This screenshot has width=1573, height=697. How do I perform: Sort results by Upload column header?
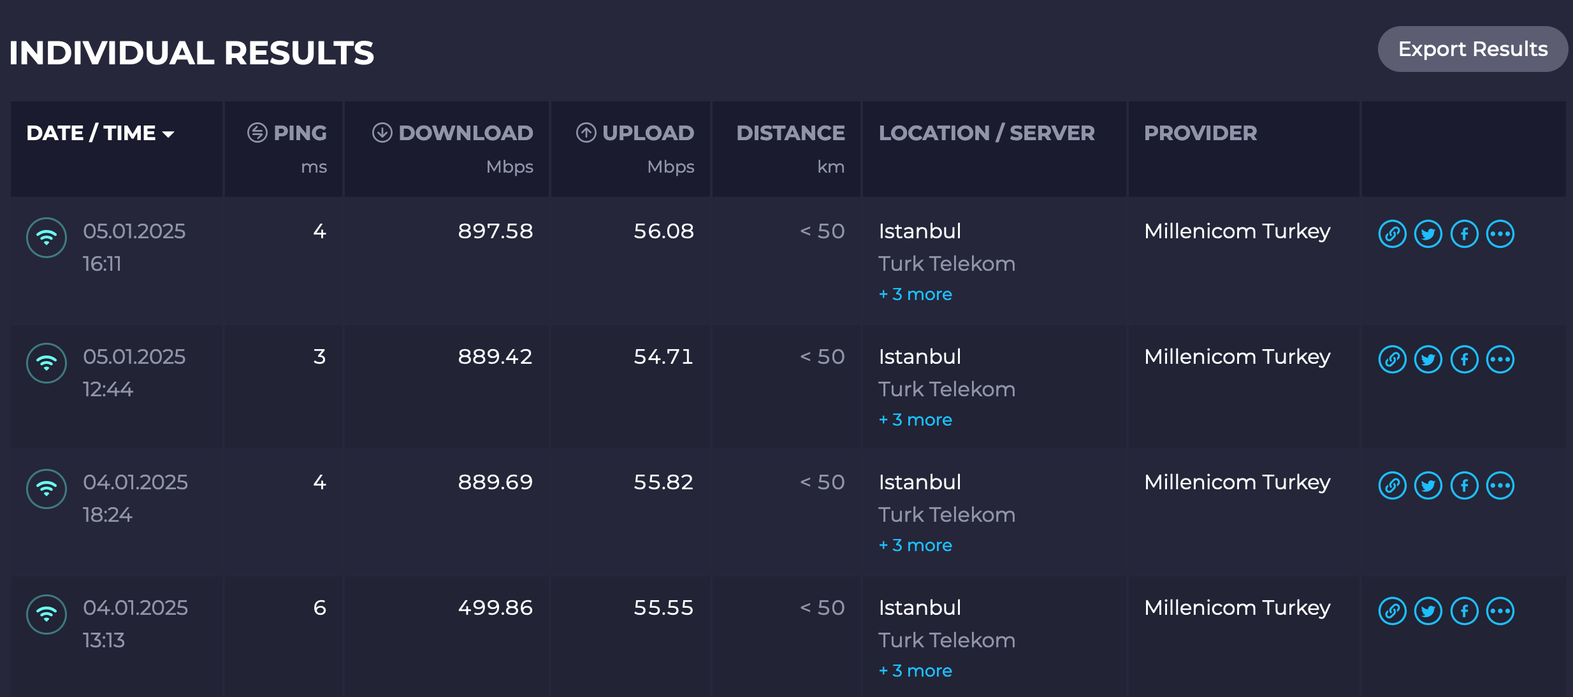[635, 133]
